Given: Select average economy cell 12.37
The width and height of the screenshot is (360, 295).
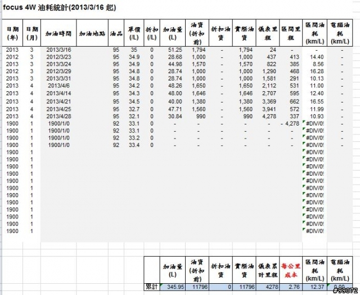Looking at the screenshot, I should (314, 287).
